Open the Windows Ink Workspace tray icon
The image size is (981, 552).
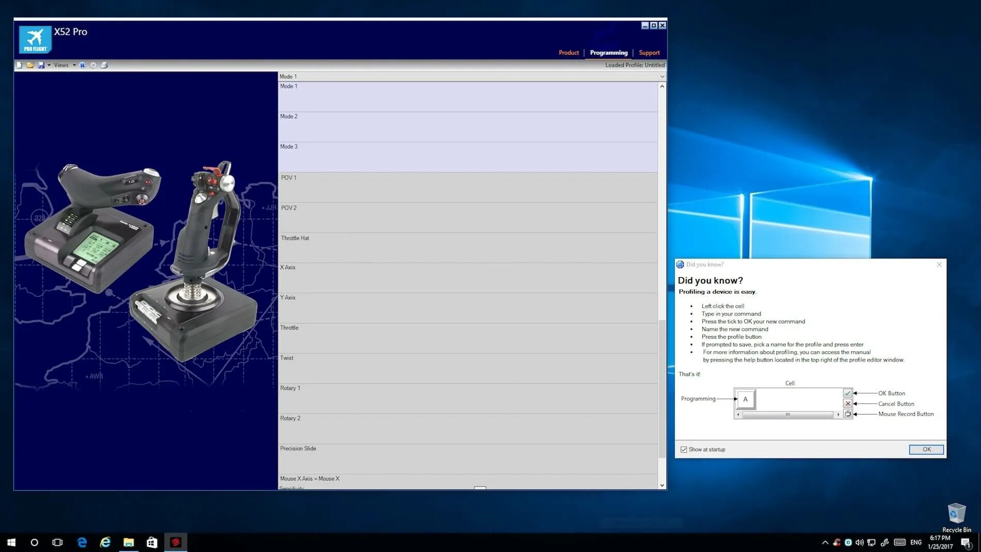coord(884,542)
